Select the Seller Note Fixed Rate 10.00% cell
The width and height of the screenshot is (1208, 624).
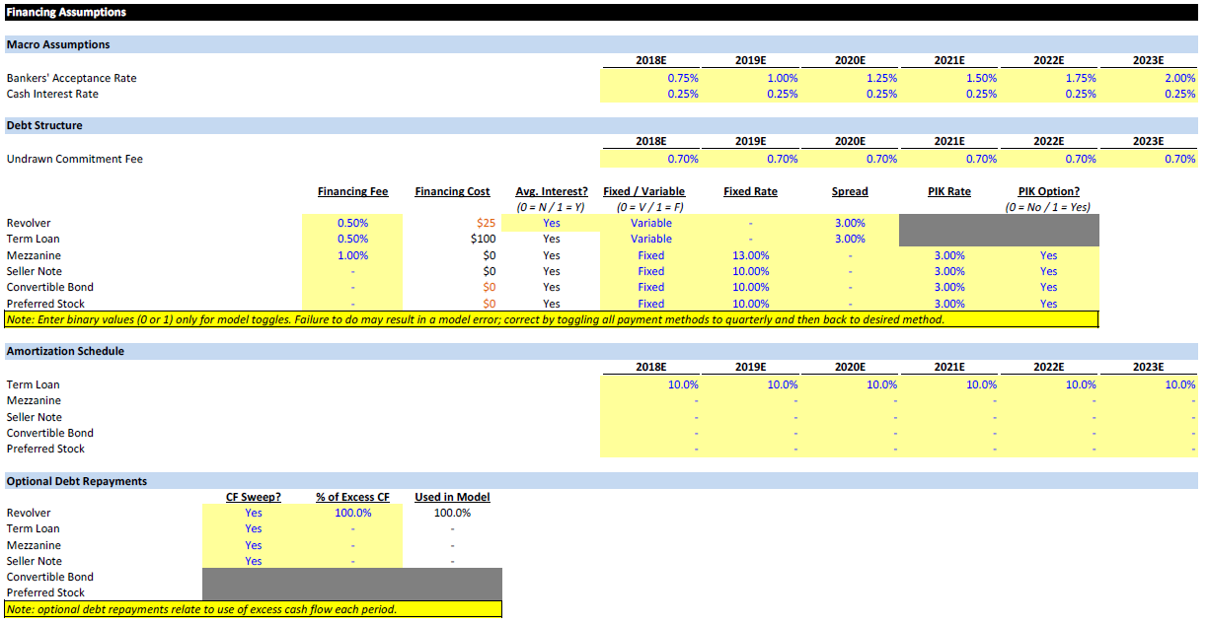click(x=750, y=271)
